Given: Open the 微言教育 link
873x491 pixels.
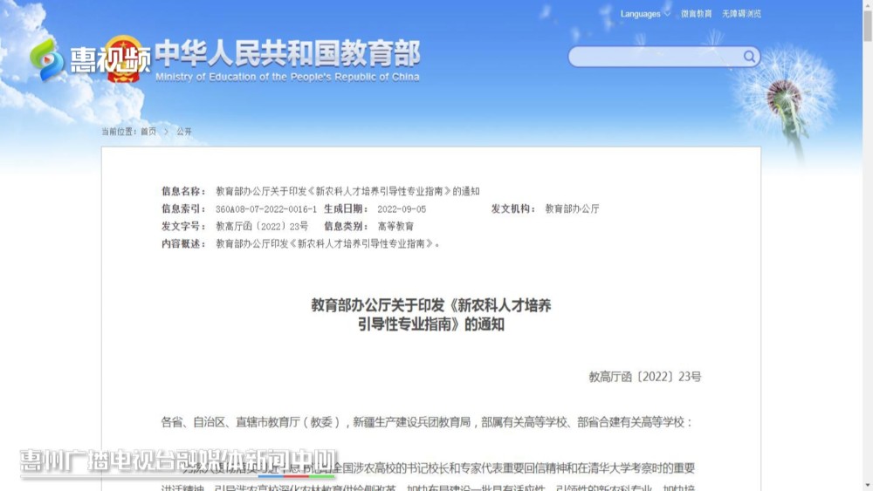Looking at the screenshot, I should coord(696,14).
